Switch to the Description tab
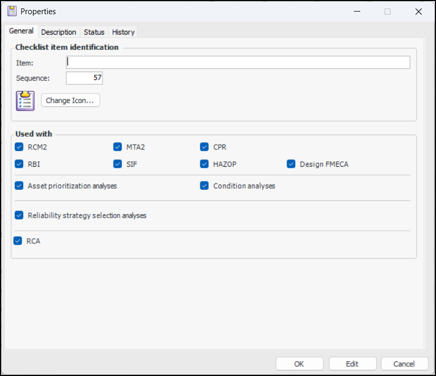Screen dimensions: 436x376 click(x=58, y=32)
